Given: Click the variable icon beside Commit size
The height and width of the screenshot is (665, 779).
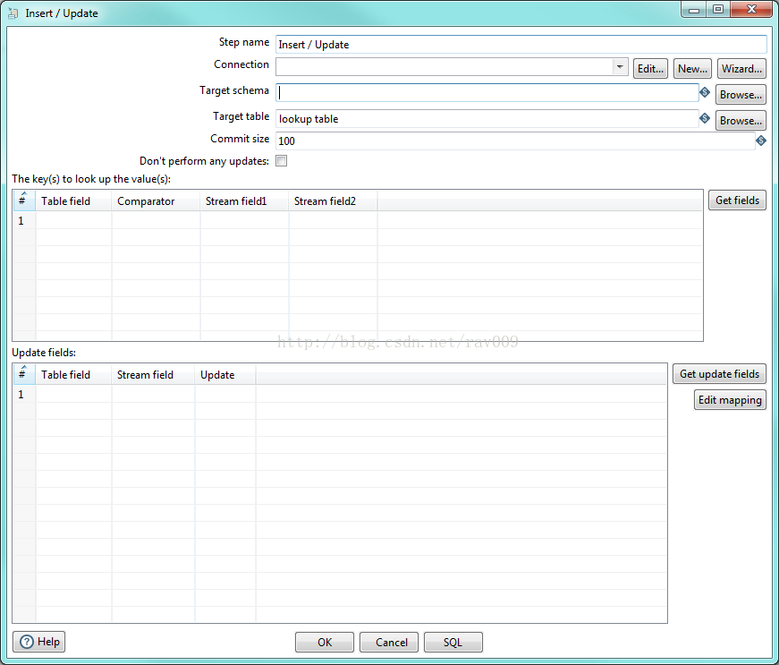Looking at the screenshot, I should [760, 141].
